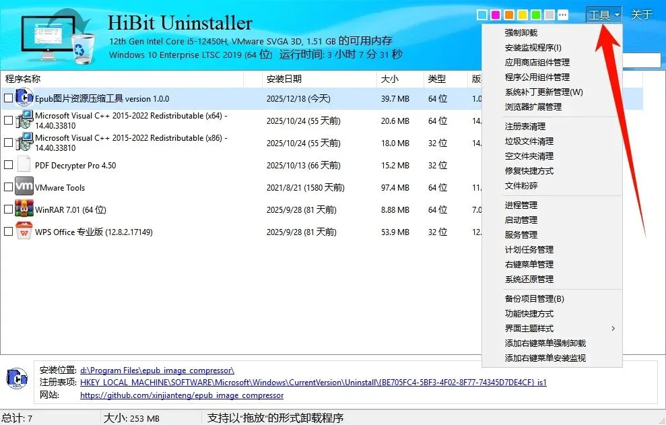
Task: Choose 系统补丁更新管理(W)
Action: (543, 92)
